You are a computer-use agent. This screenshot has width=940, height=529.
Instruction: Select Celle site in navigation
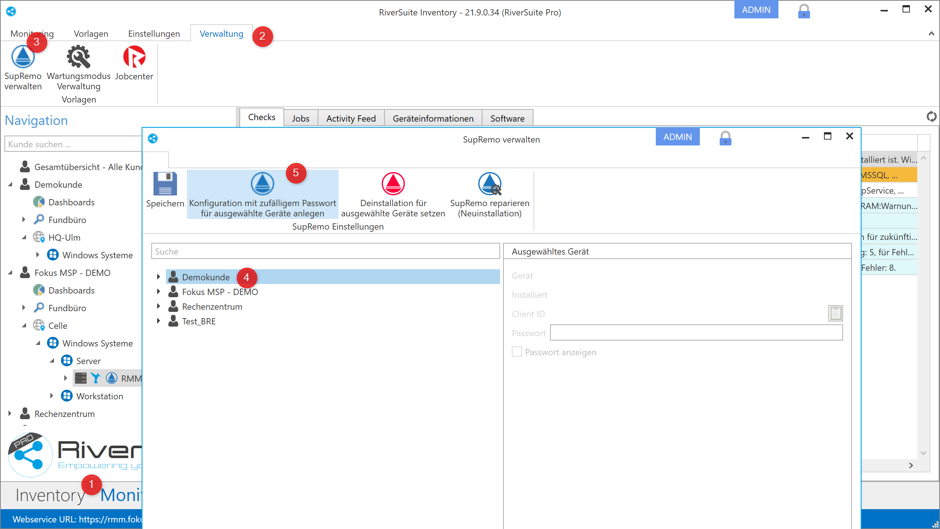(x=58, y=326)
